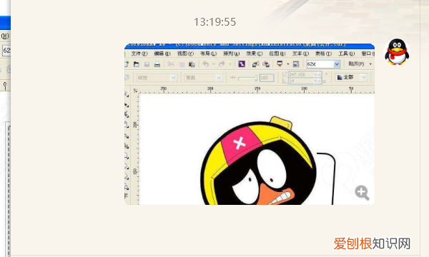Open the 表格 menu
Image resolution: width=429 pixels, height=257 pixels.
tap(323, 54)
